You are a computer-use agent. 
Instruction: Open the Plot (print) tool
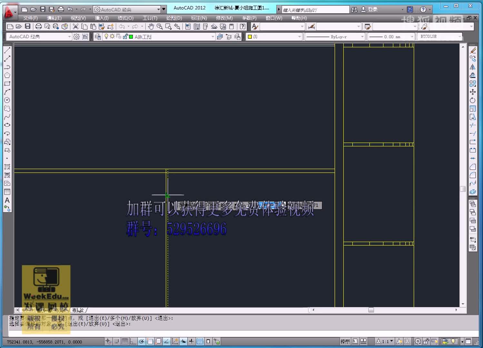tap(39, 27)
